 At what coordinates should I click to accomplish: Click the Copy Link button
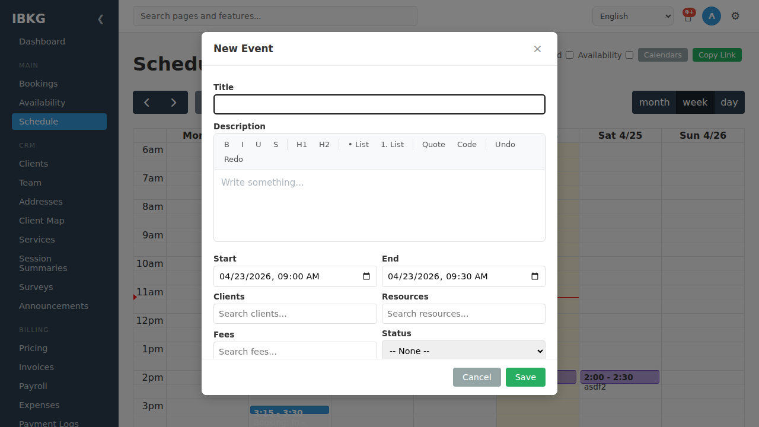(x=717, y=55)
